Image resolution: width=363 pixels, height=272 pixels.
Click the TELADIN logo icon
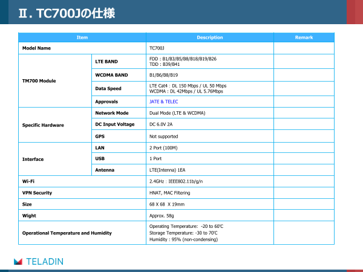click(18, 261)
